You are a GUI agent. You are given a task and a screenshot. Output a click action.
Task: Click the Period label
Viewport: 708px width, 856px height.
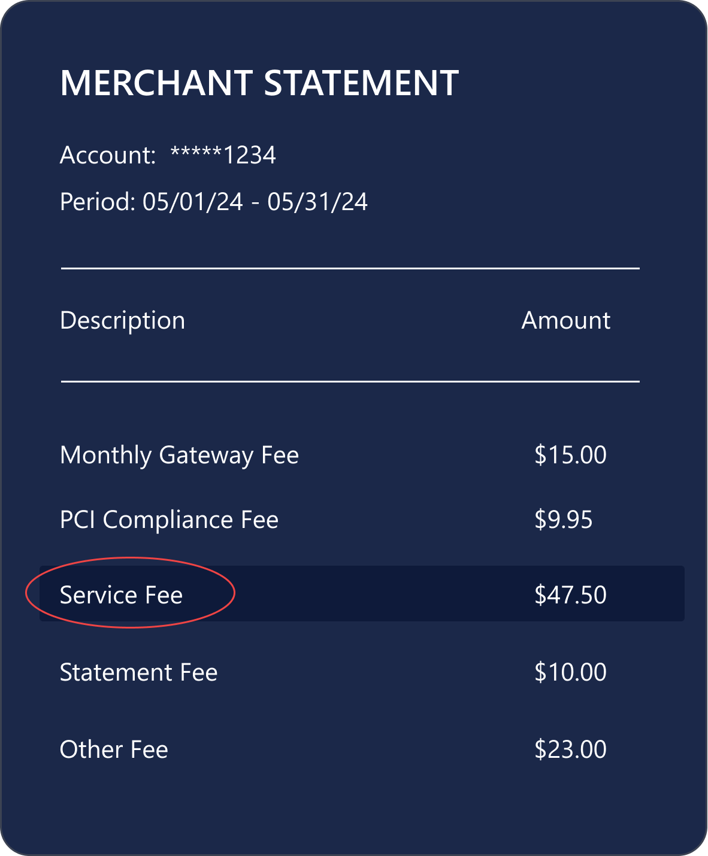click(x=97, y=202)
